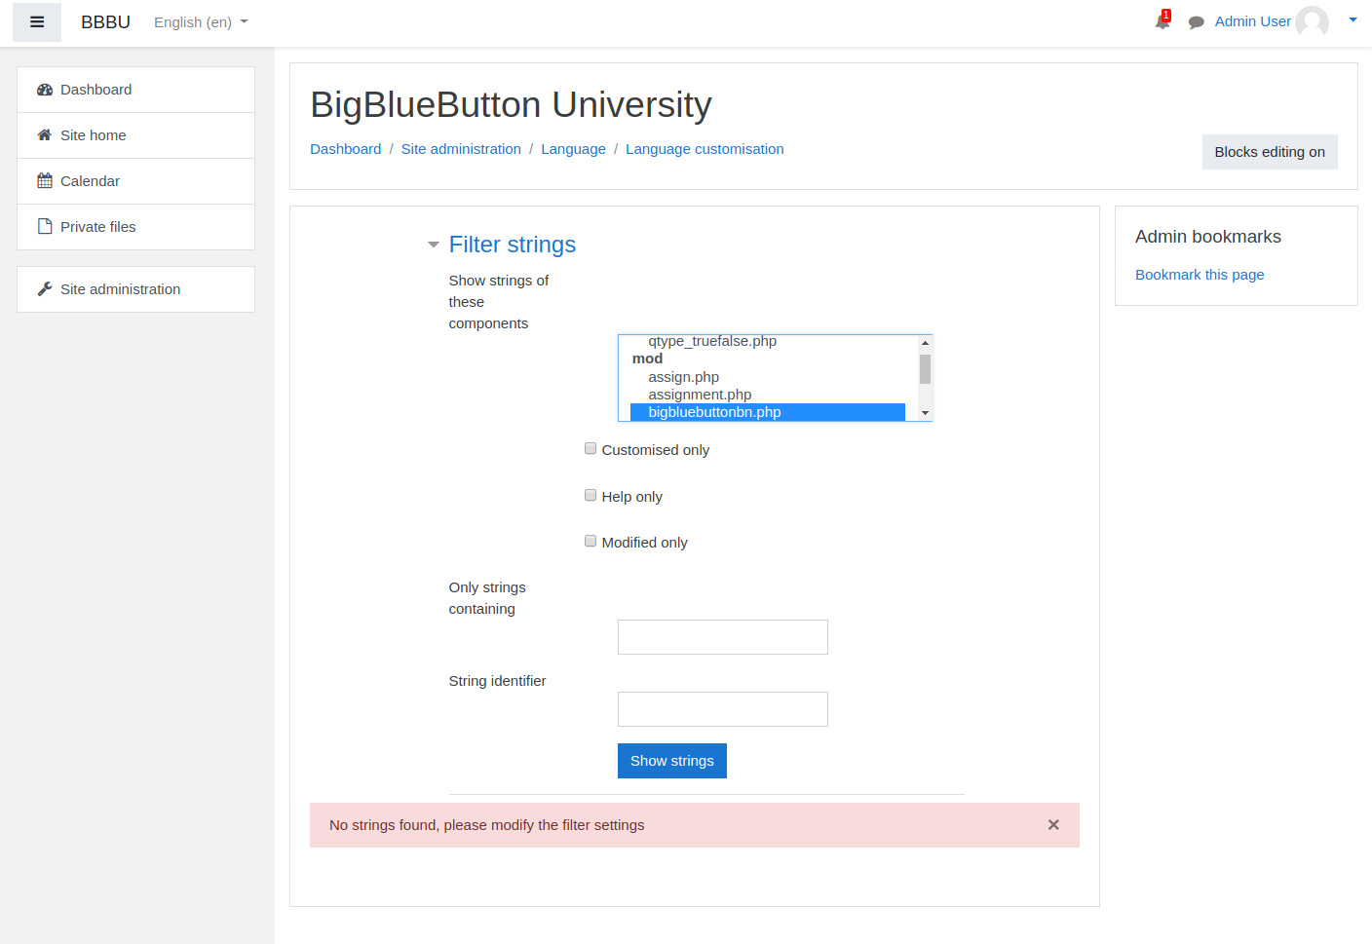The height and width of the screenshot is (944, 1372).
Task: Enable the Customised only checkbox
Action: point(591,448)
